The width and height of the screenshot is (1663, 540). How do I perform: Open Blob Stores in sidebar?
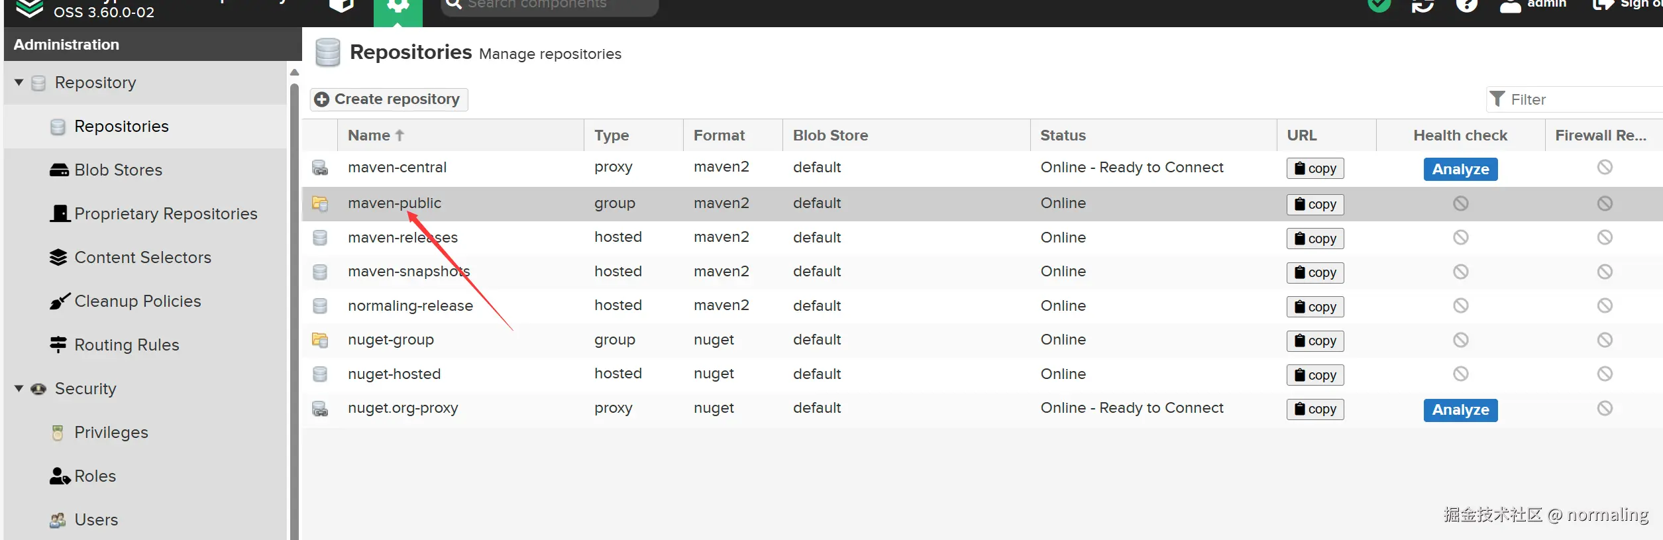[x=118, y=170]
